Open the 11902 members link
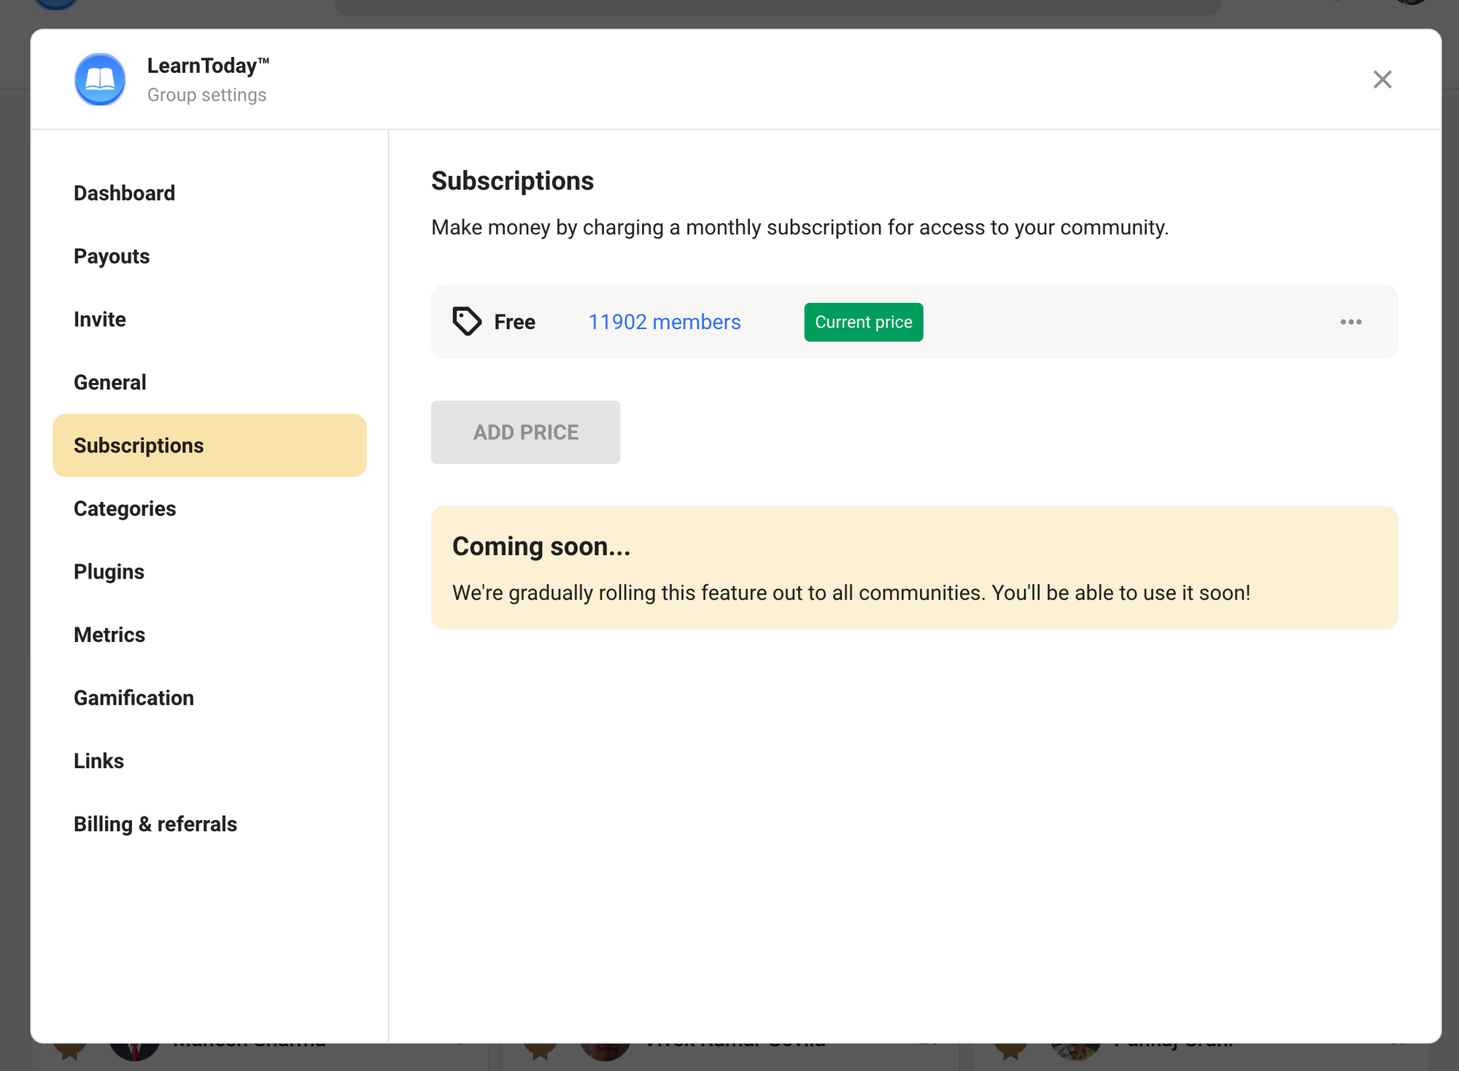 click(x=664, y=322)
